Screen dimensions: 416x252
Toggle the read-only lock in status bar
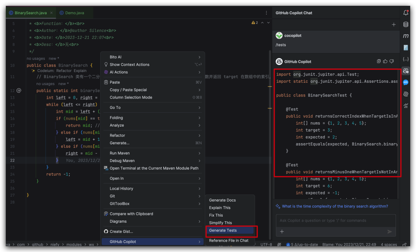click(x=404, y=245)
